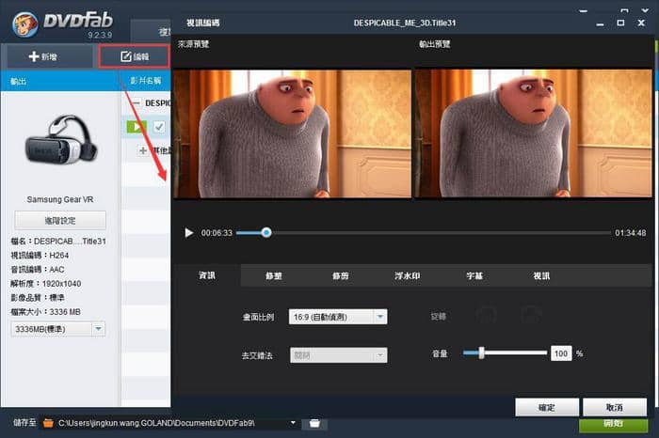Click the green play icon on title row
Screen dimensions: 659x438
tap(137, 127)
